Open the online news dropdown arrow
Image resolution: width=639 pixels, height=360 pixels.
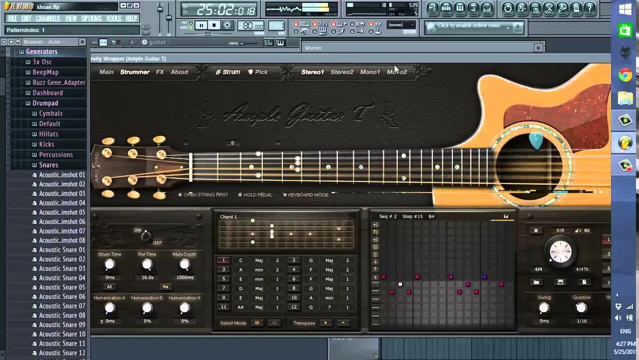[x=508, y=28]
